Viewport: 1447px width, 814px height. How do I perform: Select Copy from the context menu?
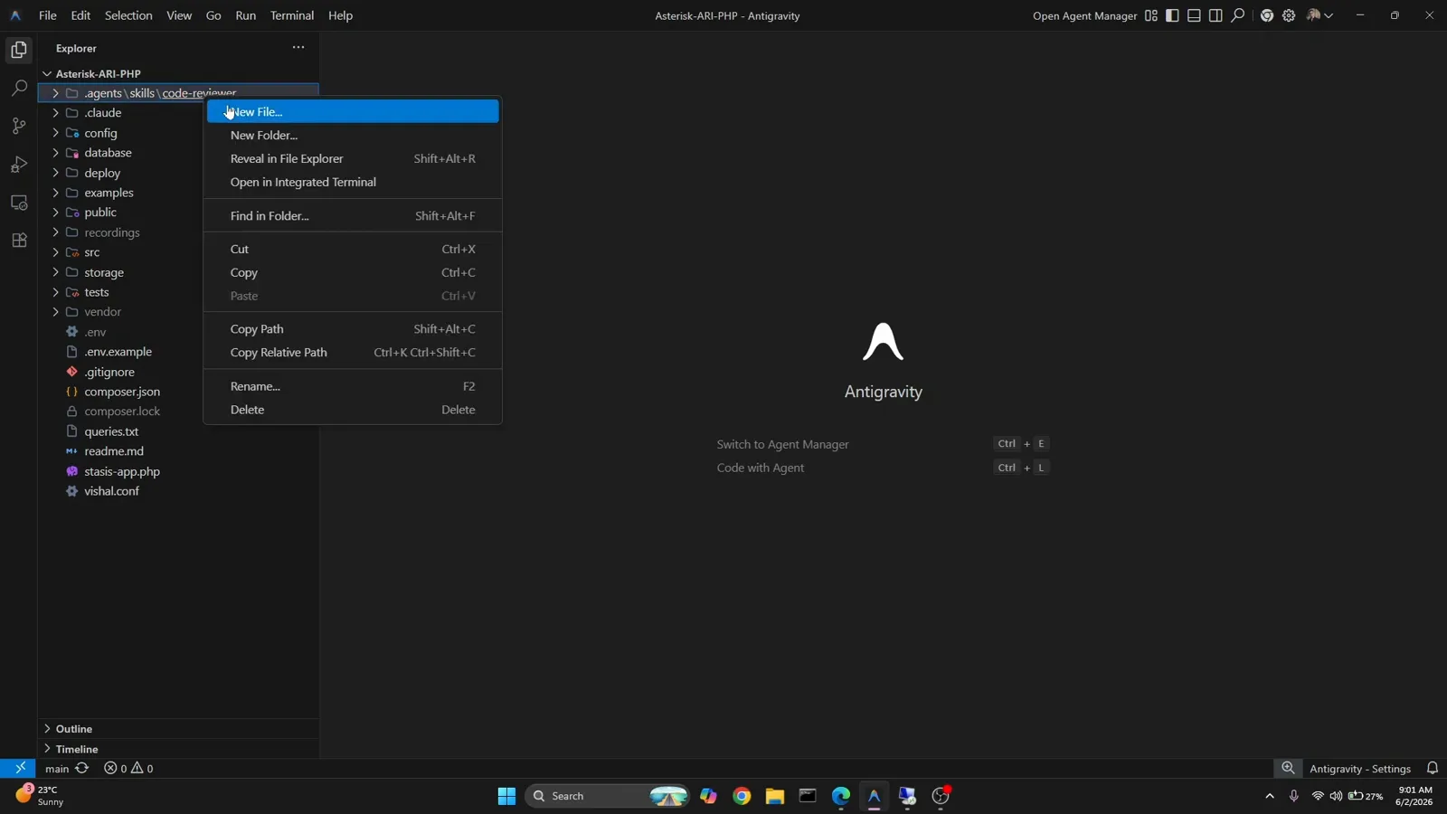(353, 273)
